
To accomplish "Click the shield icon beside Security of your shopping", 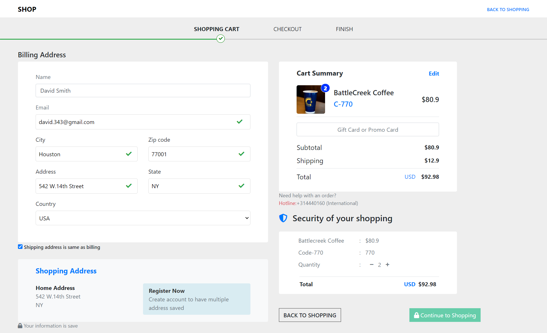I will click(x=283, y=218).
